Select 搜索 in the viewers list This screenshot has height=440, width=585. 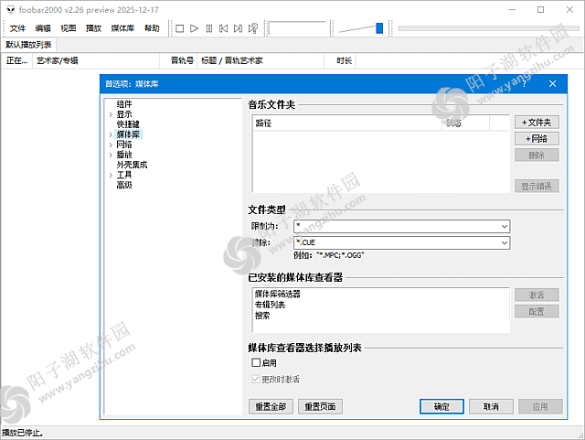(x=262, y=316)
